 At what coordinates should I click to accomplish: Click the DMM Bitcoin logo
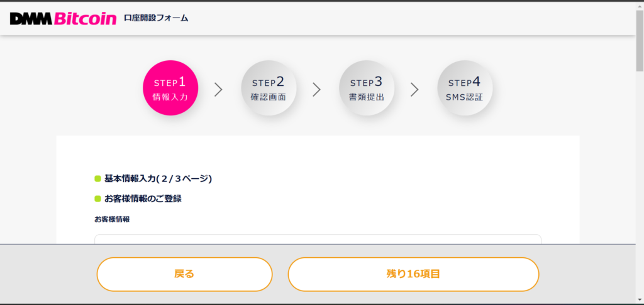click(x=63, y=18)
